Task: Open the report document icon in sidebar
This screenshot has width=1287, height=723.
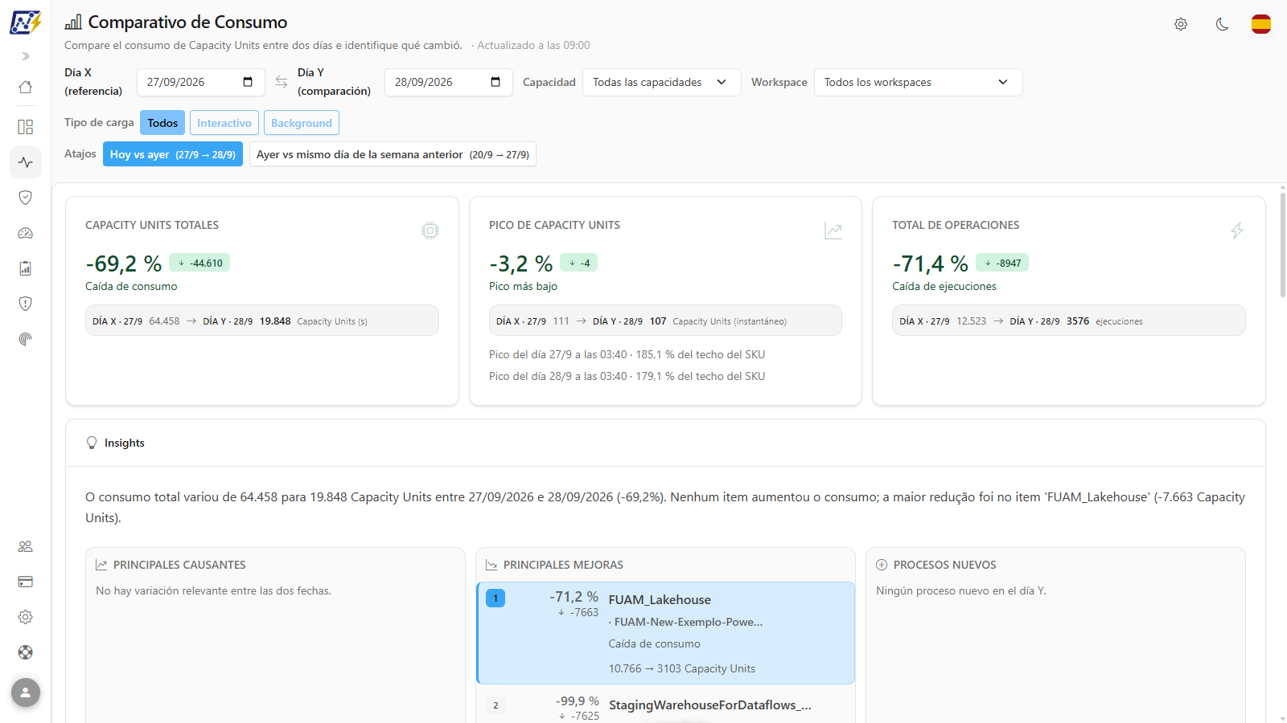Action: point(26,268)
